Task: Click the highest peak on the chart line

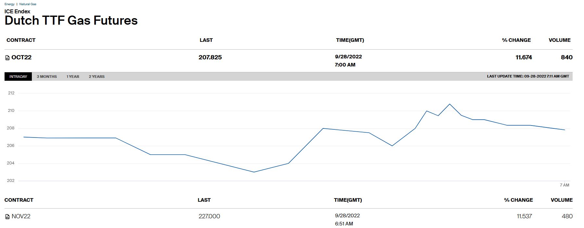Action: [x=450, y=104]
